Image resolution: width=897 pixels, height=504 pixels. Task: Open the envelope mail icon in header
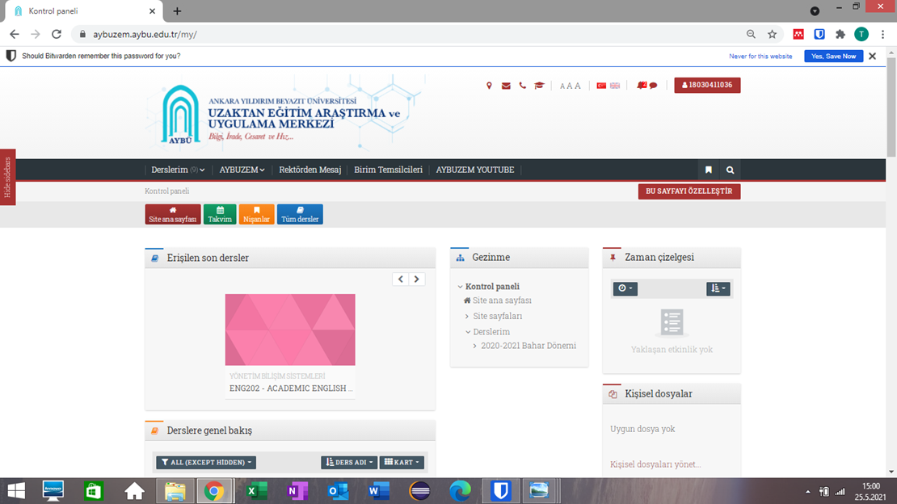506,86
